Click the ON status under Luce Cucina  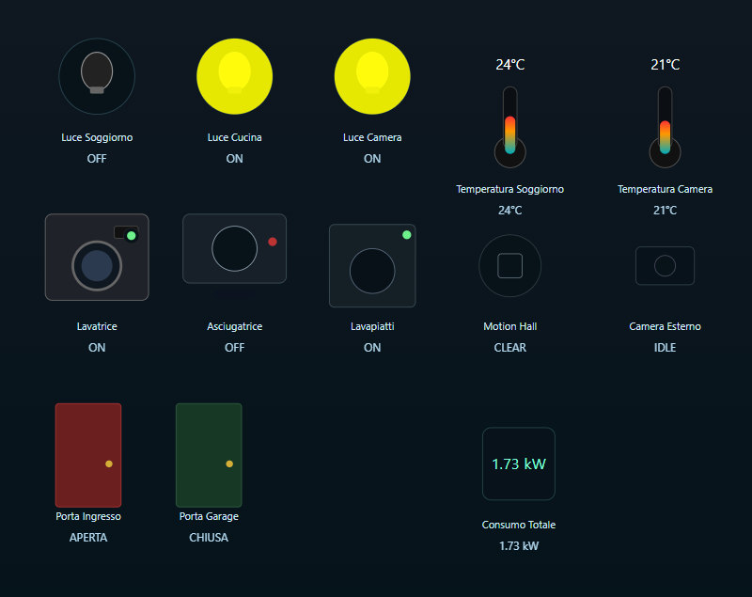tap(234, 158)
